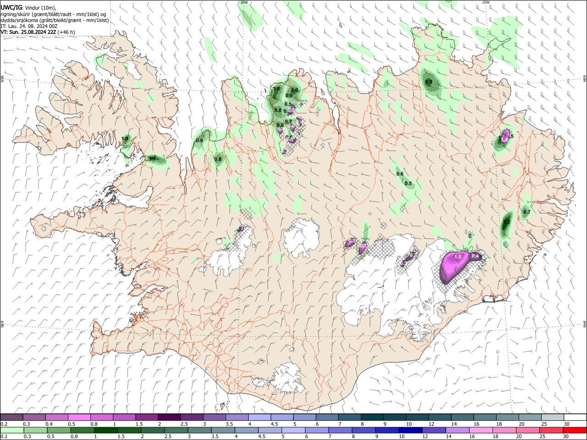The image size is (587, 440).
Task: Click the Hofsjökull glacier white area in central Iceland
Action: (301, 238)
